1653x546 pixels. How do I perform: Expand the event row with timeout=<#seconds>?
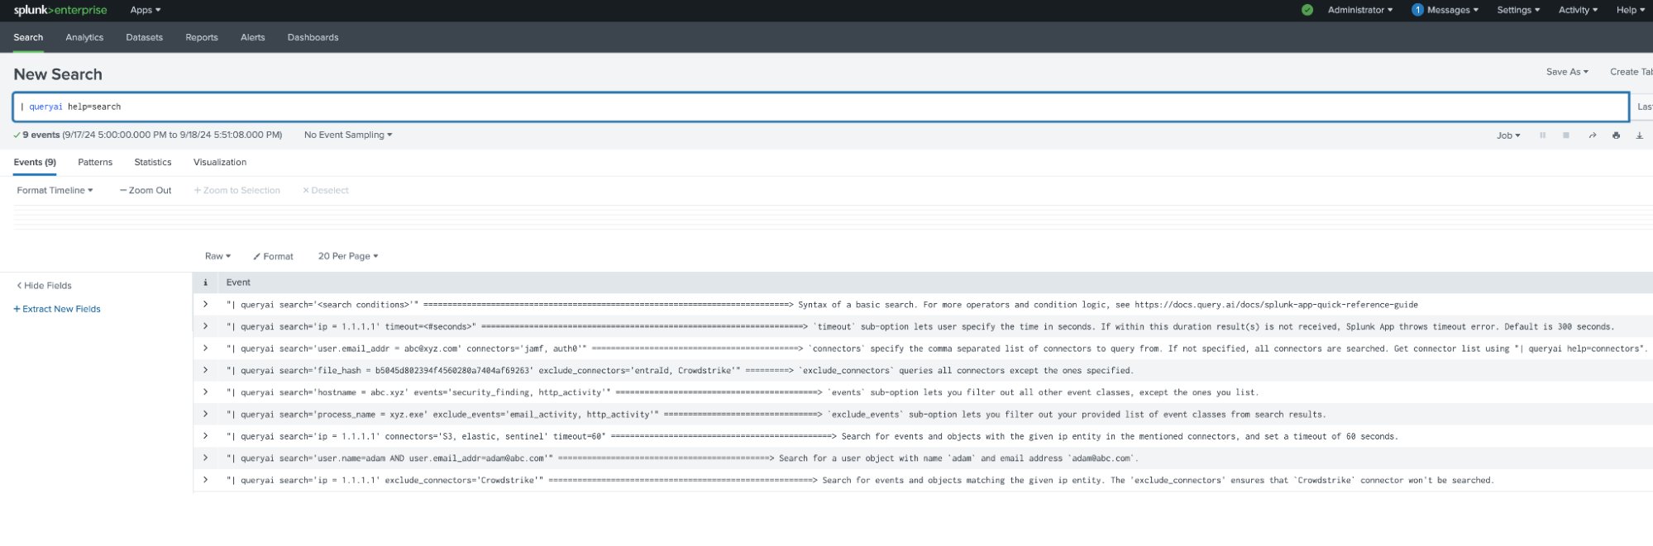click(x=206, y=326)
